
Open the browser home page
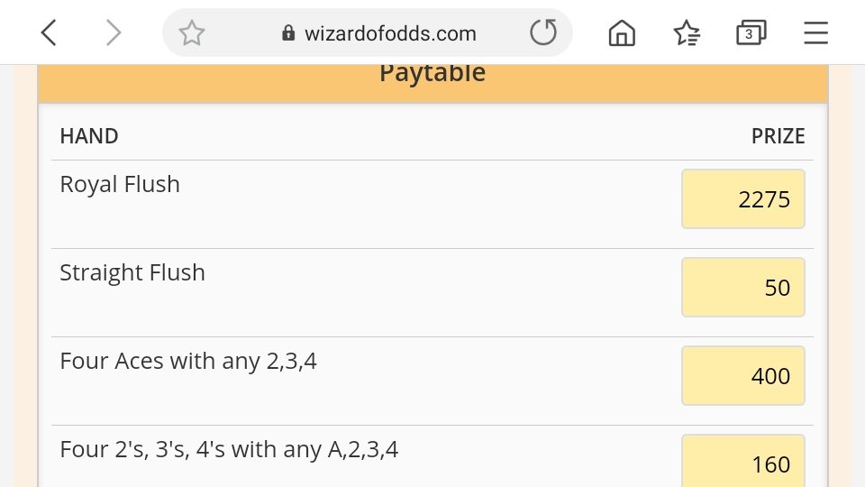point(622,33)
